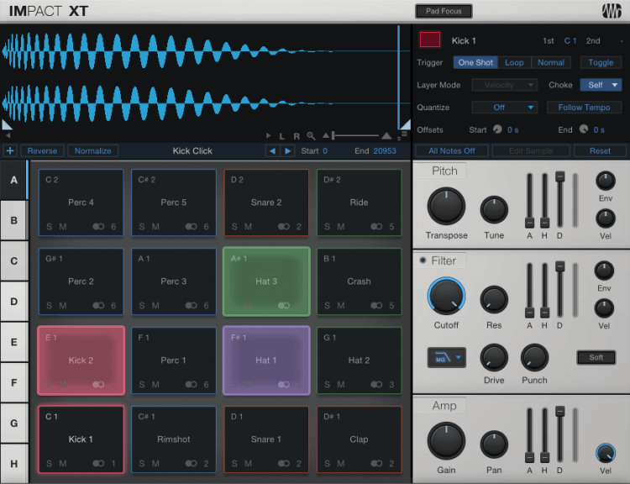
Task: Click the filter Punch knob
Action: pyautogui.click(x=534, y=357)
